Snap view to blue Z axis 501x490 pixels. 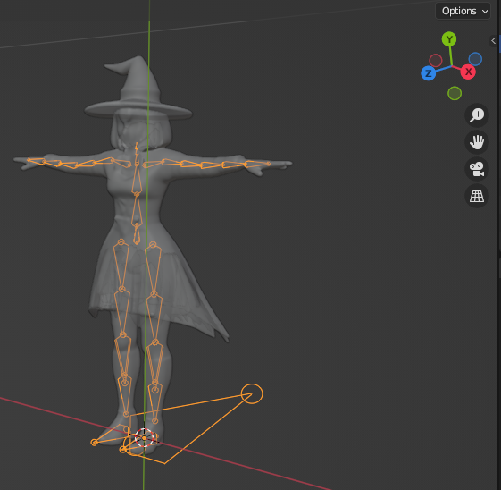point(429,73)
